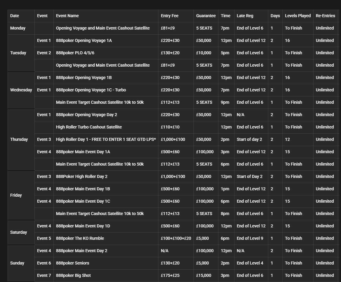Click the 888poker Seniors event name

point(72,263)
